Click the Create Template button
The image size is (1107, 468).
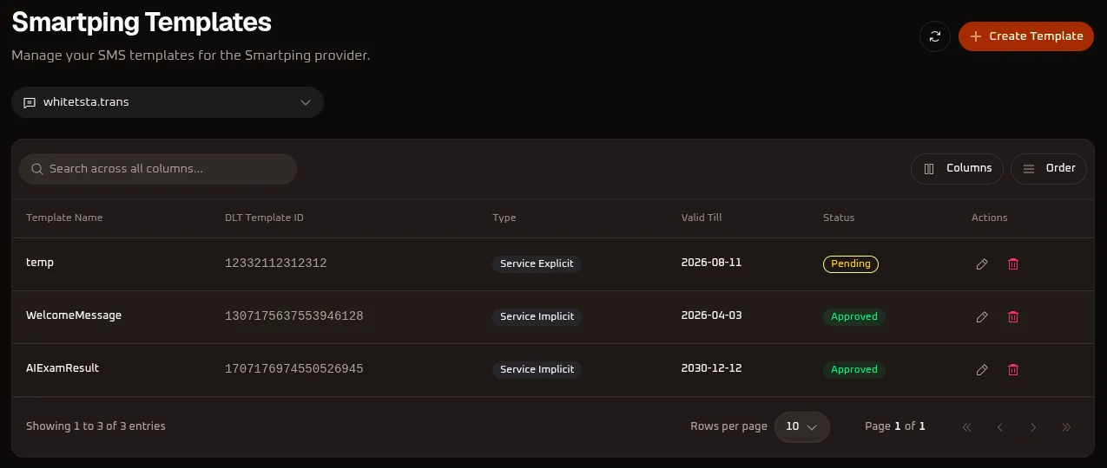pyautogui.click(x=1026, y=36)
